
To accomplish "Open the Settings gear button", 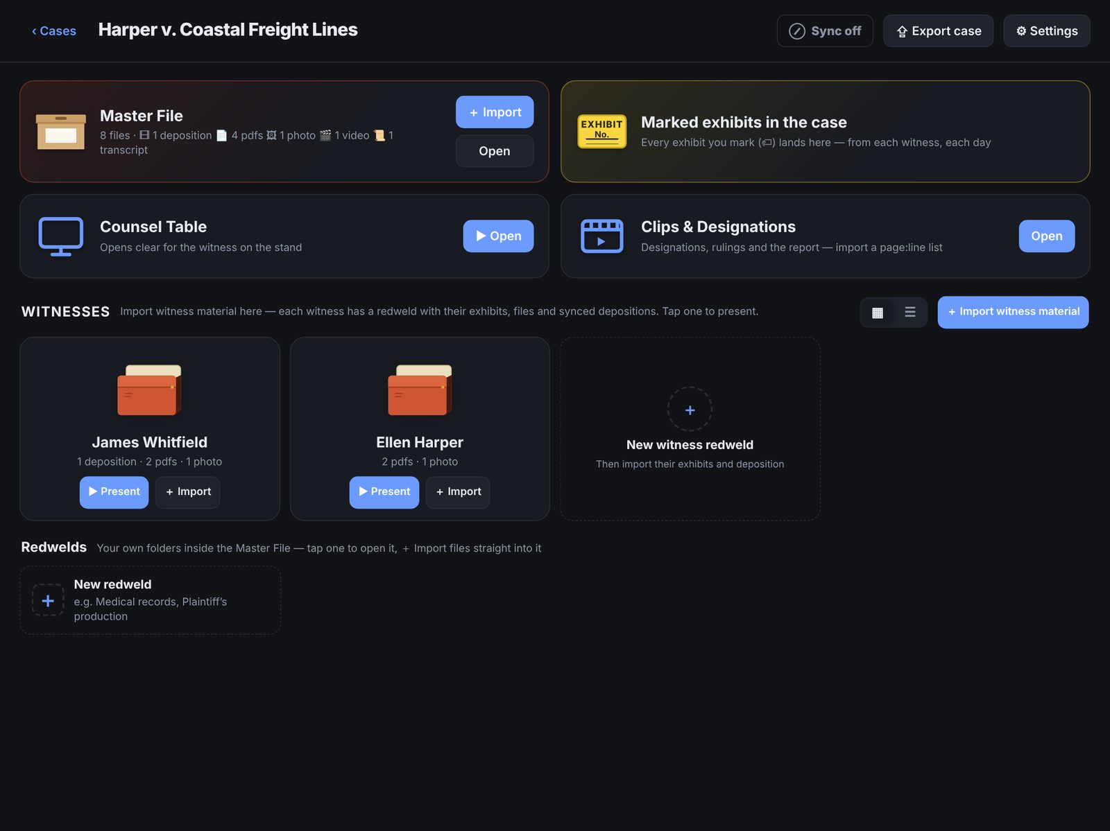I will (1046, 31).
